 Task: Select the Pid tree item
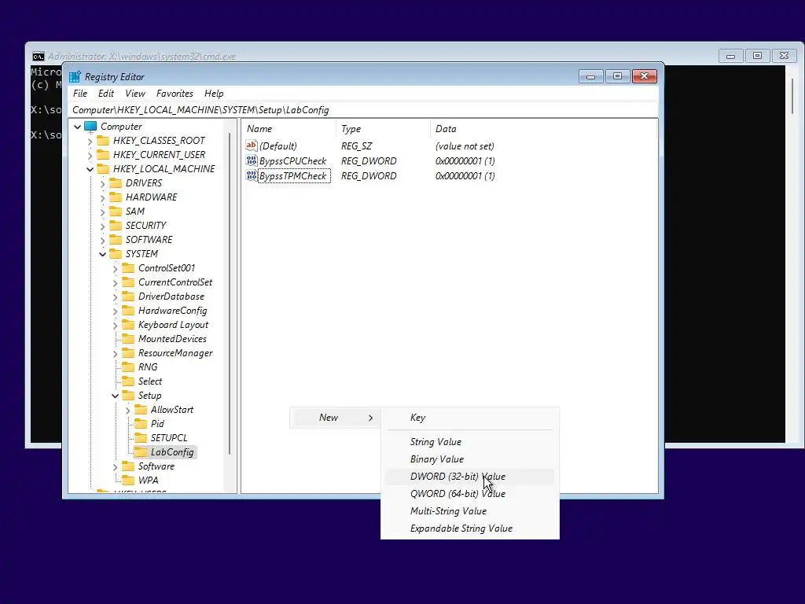click(x=157, y=424)
